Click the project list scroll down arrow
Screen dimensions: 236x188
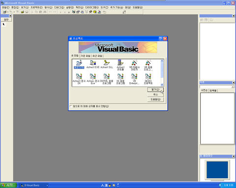pyautogui.click(x=162, y=85)
